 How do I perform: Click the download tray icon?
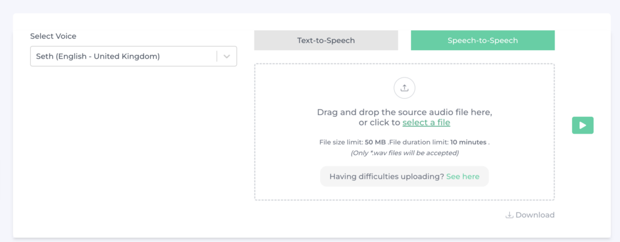click(509, 215)
